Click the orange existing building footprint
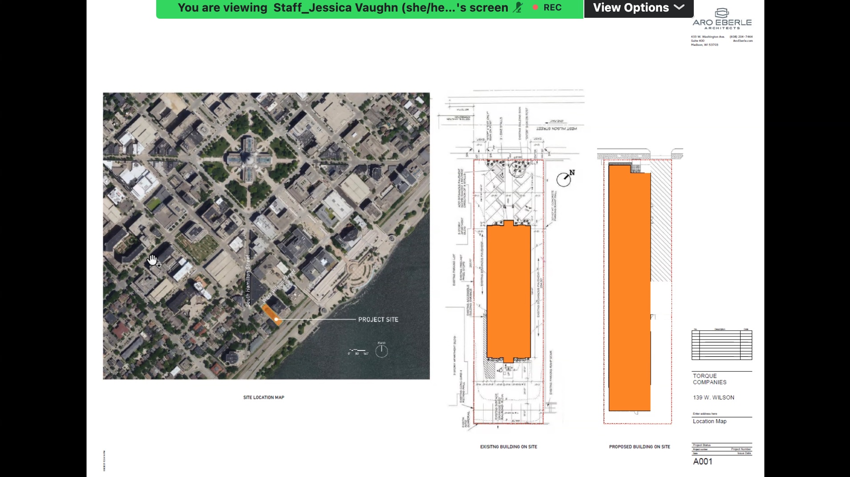This screenshot has width=850, height=477. (x=508, y=291)
